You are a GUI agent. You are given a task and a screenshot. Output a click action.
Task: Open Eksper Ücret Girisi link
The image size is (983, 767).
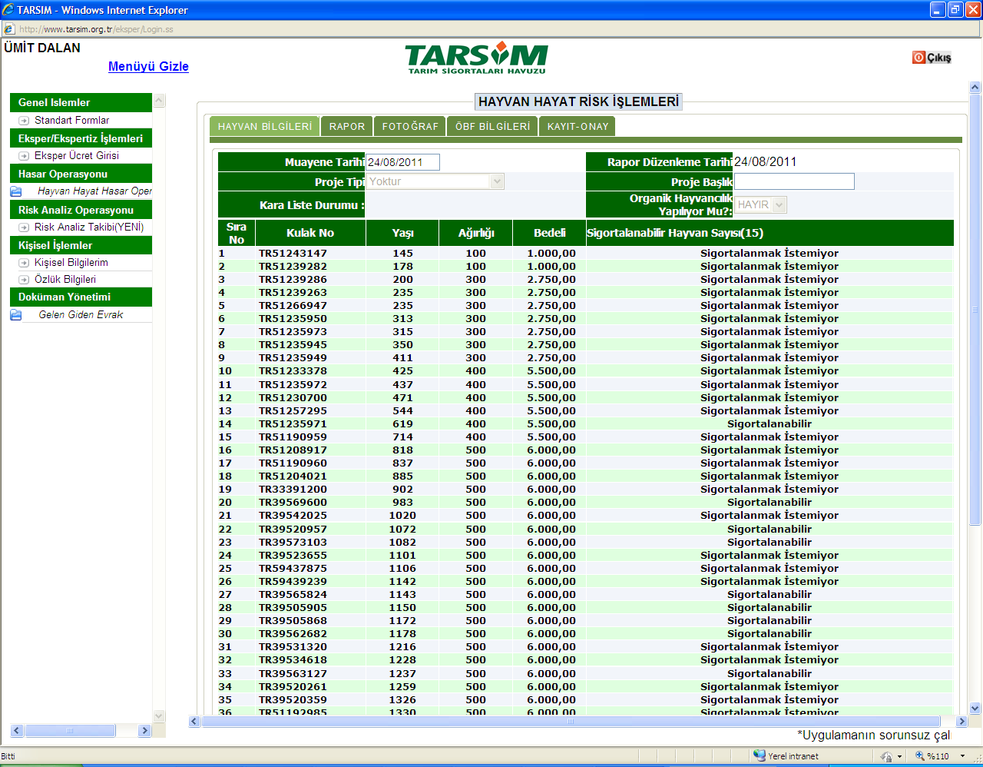pyautogui.click(x=77, y=156)
